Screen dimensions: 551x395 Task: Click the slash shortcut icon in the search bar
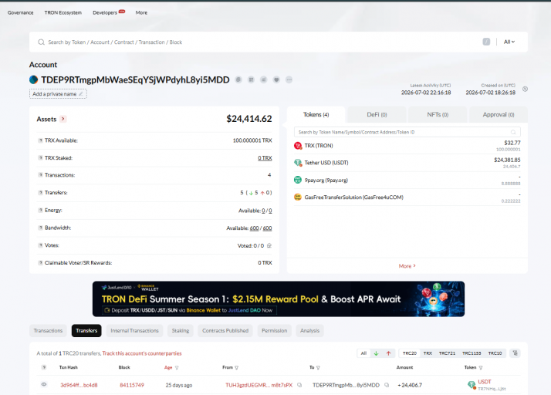(486, 42)
